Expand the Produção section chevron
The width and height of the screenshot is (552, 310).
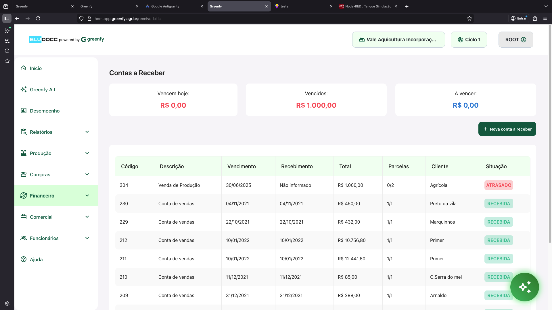click(x=87, y=153)
